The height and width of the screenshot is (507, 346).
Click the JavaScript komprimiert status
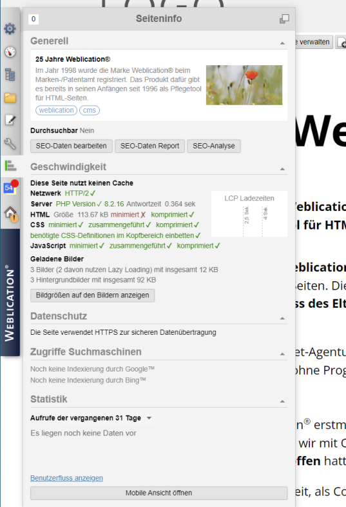(x=198, y=246)
